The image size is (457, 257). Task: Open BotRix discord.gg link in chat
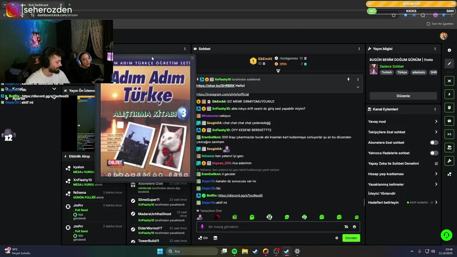pos(240,196)
